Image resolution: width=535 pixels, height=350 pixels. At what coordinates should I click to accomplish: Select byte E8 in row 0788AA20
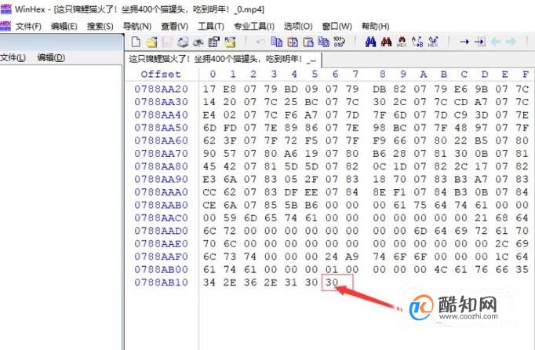[x=230, y=89]
